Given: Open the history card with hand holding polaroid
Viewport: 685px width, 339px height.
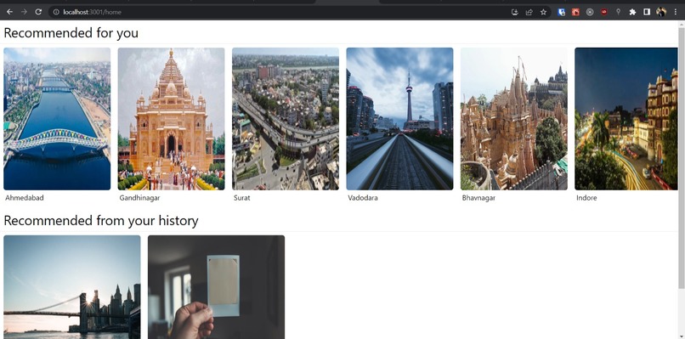Looking at the screenshot, I should (216, 287).
